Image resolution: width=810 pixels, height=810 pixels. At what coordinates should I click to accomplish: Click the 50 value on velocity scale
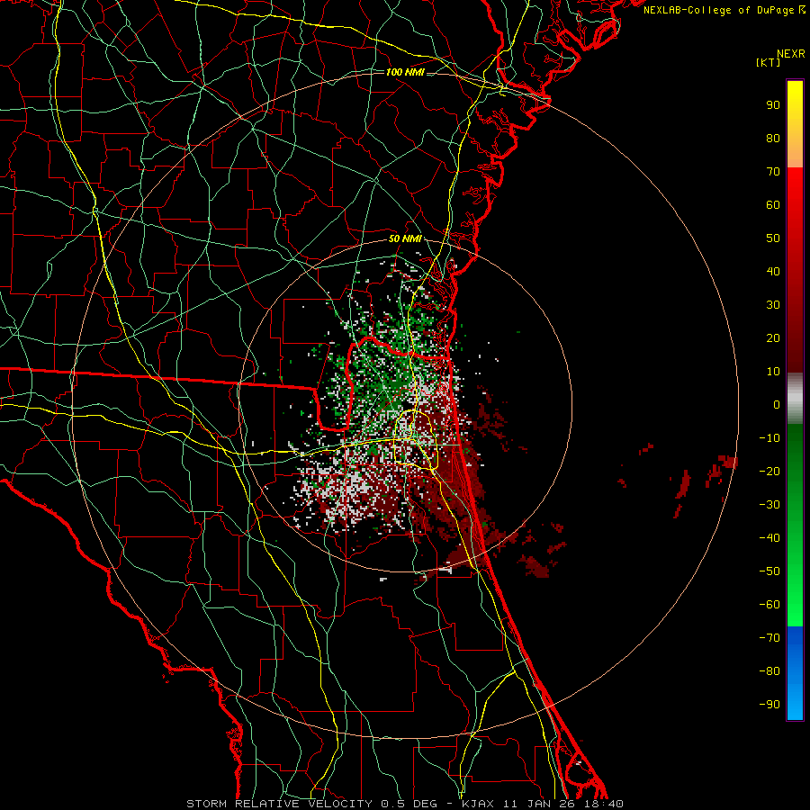coord(773,238)
